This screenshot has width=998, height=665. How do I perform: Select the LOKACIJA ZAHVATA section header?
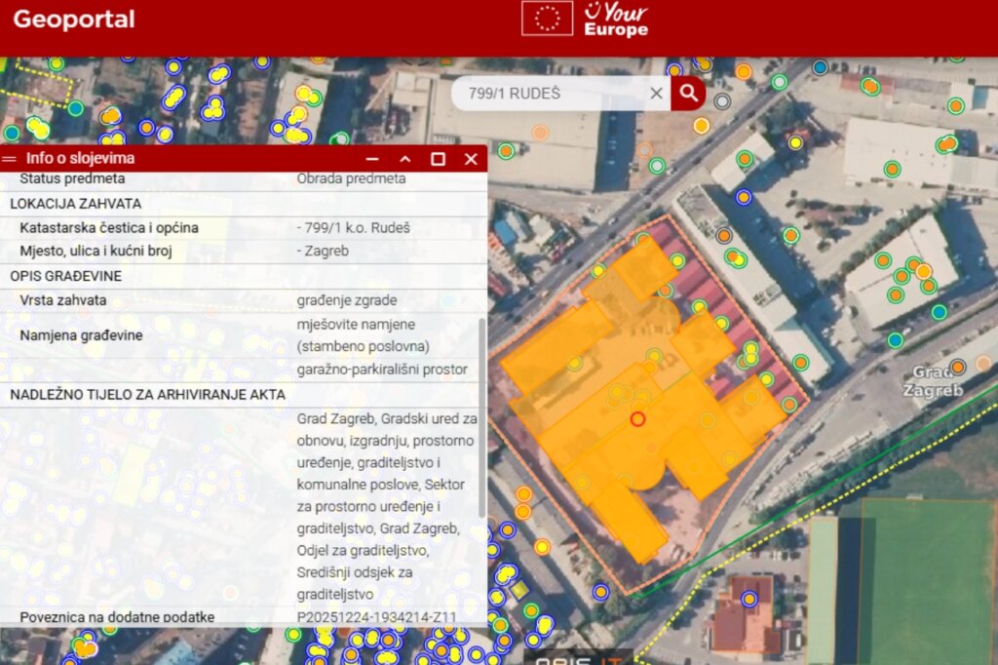tap(76, 204)
